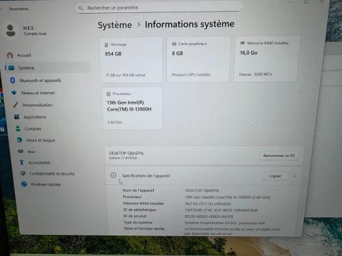Click the Accueil home icon
Viewport: 342px width, 256px height.
tap(10, 55)
